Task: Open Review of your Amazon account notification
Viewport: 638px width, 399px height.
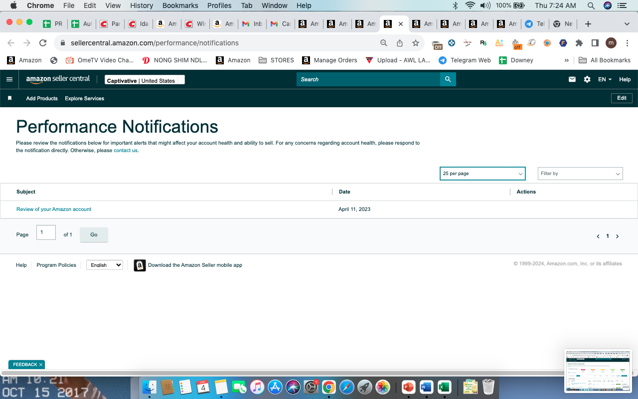Action: coord(54,209)
